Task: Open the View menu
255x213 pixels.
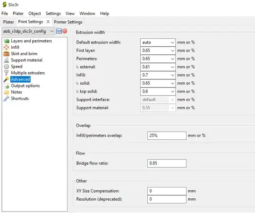Action: (x=70, y=14)
